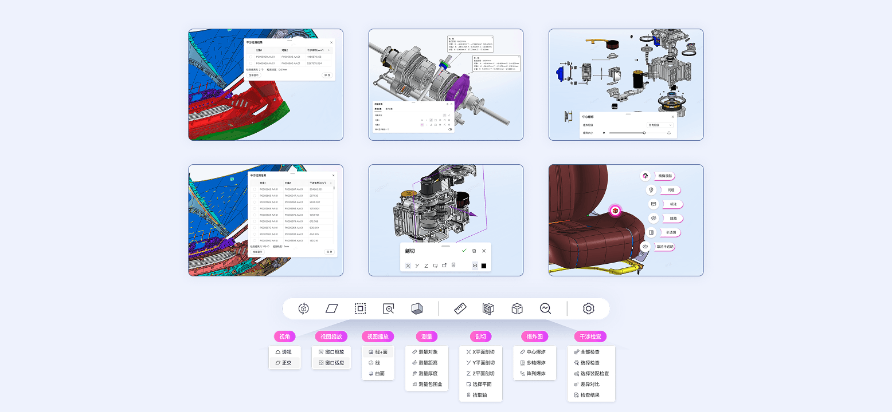Open the 所有组级 dropdown in 中心爆炸 panel
The height and width of the screenshot is (412, 892).
click(x=660, y=125)
